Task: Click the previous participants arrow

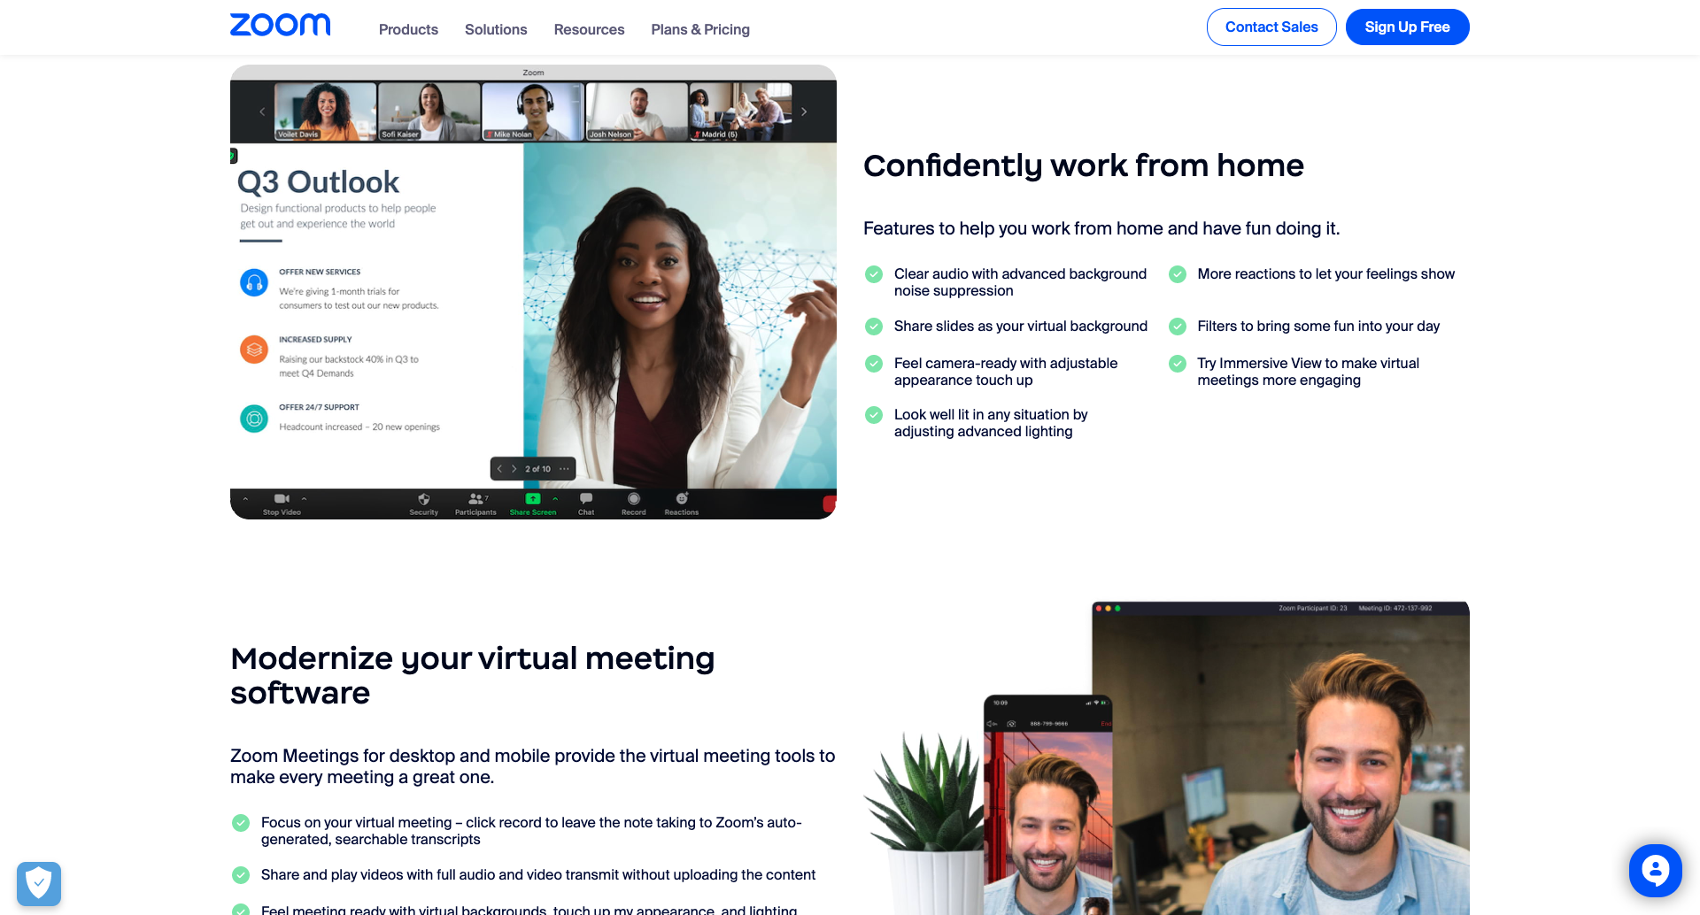Action: (262, 111)
